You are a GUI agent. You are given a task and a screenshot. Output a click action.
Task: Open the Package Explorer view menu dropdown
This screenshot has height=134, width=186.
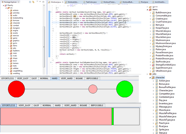[37, 2]
